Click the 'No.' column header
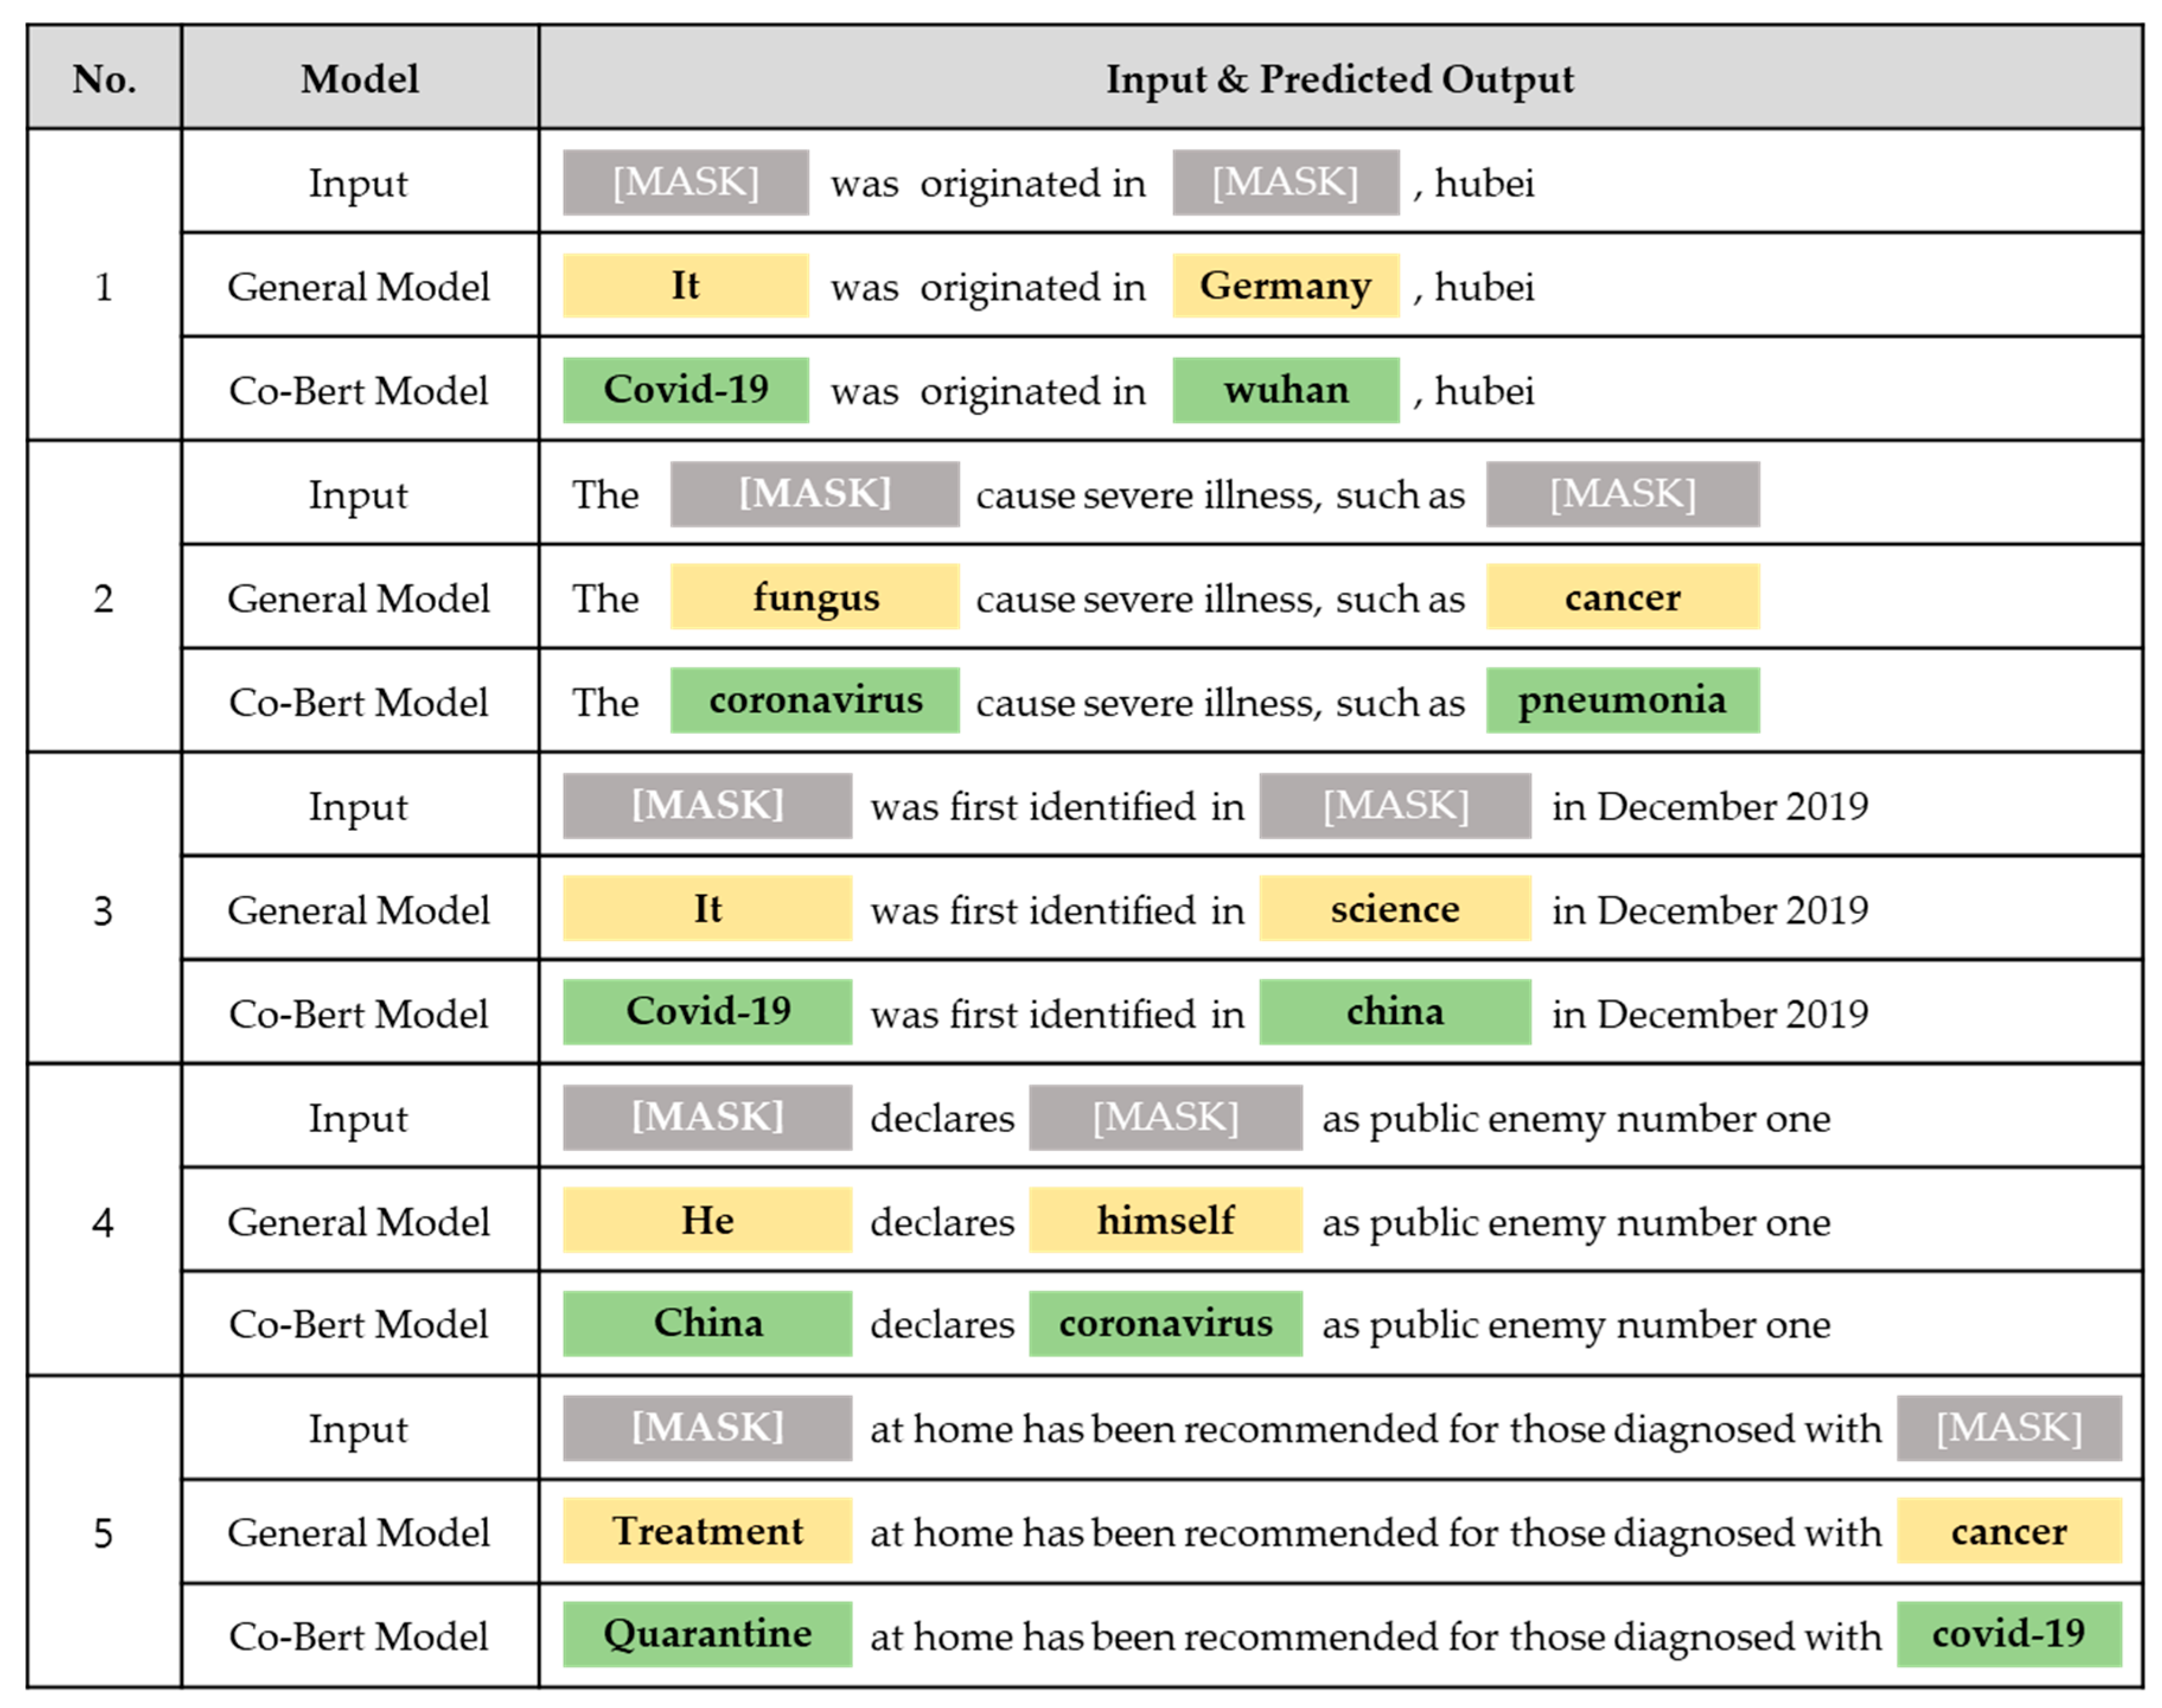Screen dimensions: 2162x1708 coord(105,78)
